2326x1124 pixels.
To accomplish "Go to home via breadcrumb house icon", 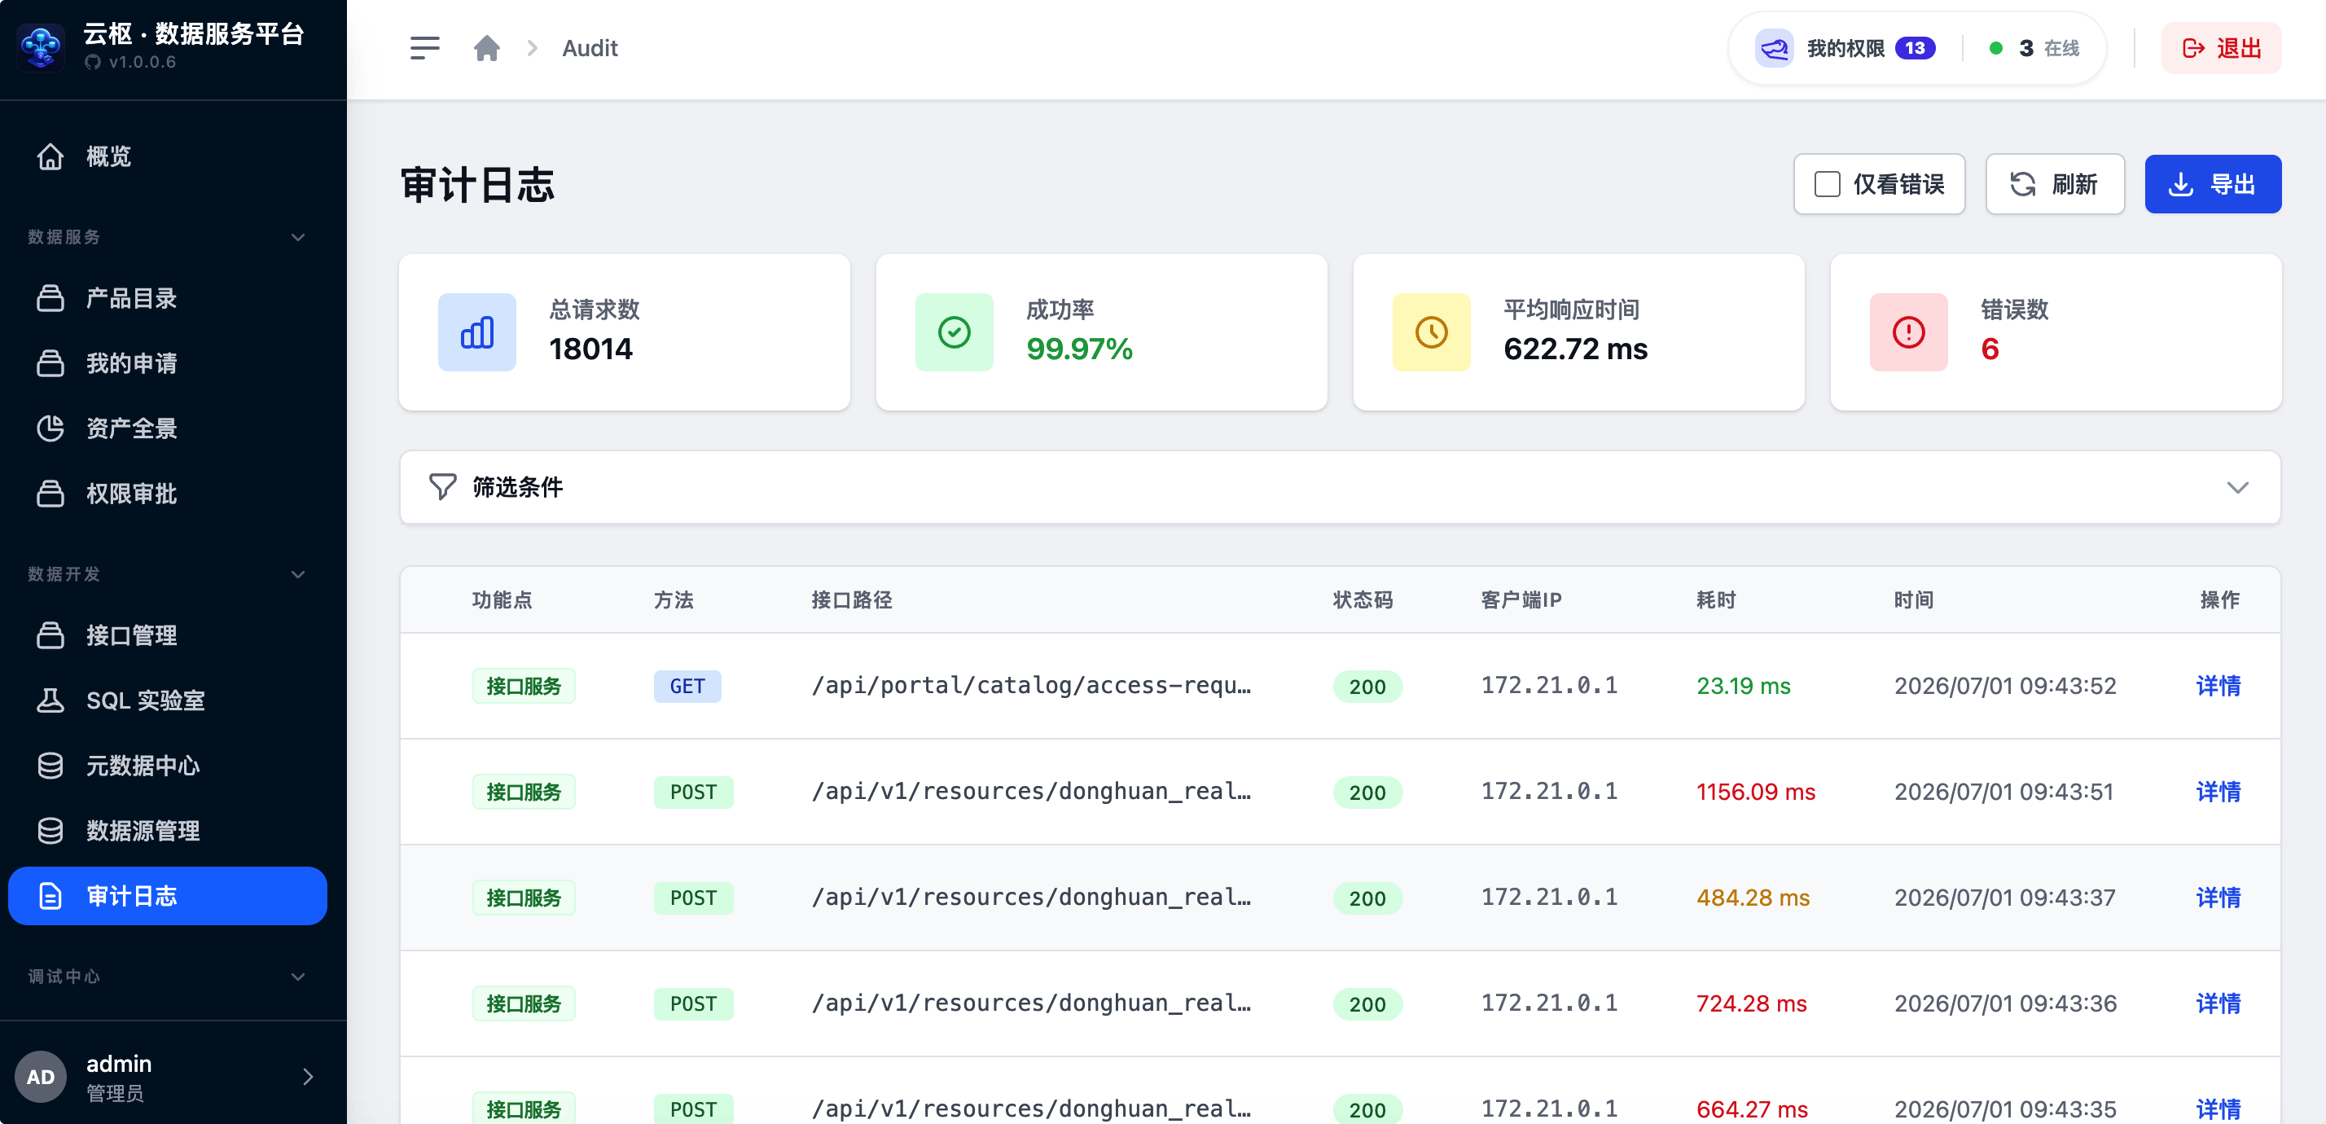I will pos(487,48).
